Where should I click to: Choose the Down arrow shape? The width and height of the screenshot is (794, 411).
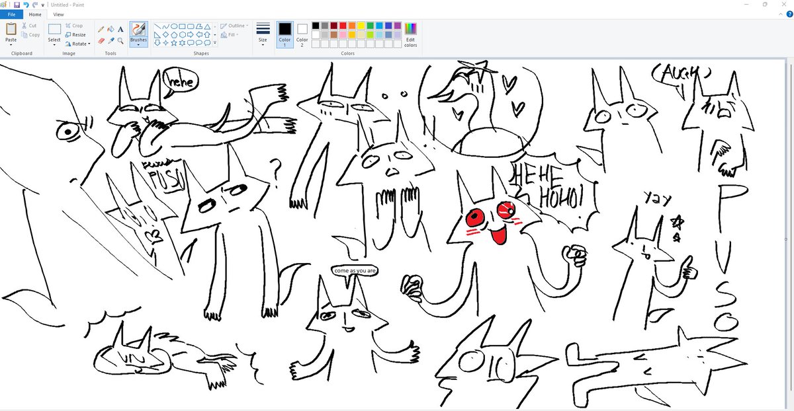(x=157, y=43)
